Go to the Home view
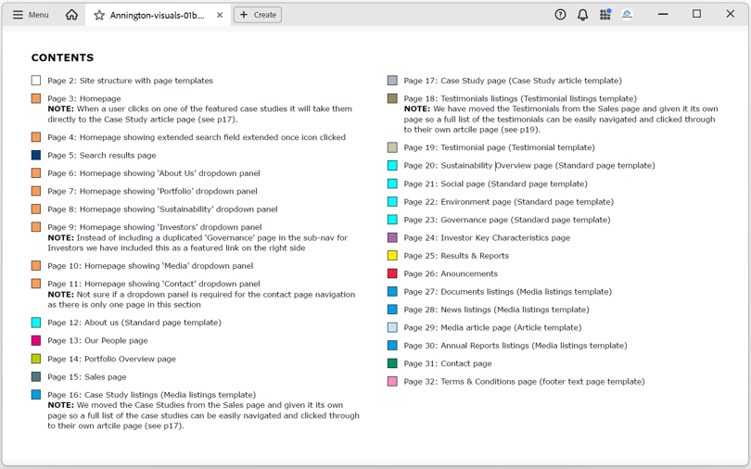Viewport: 751px width, 469px height. 71,15
